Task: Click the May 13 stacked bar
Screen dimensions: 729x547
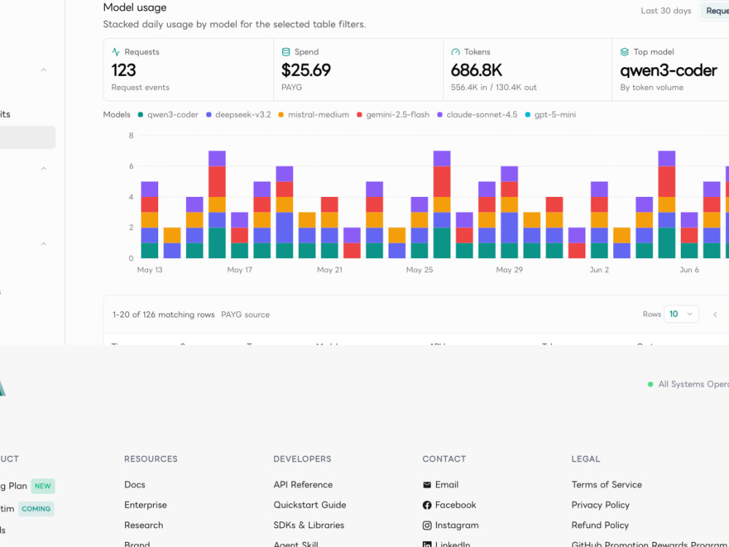Action: [x=149, y=220]
